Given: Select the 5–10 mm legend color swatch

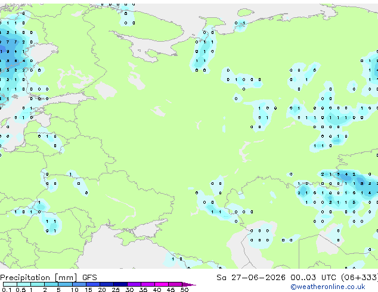Looking at the screenshot, I should 66,284.
